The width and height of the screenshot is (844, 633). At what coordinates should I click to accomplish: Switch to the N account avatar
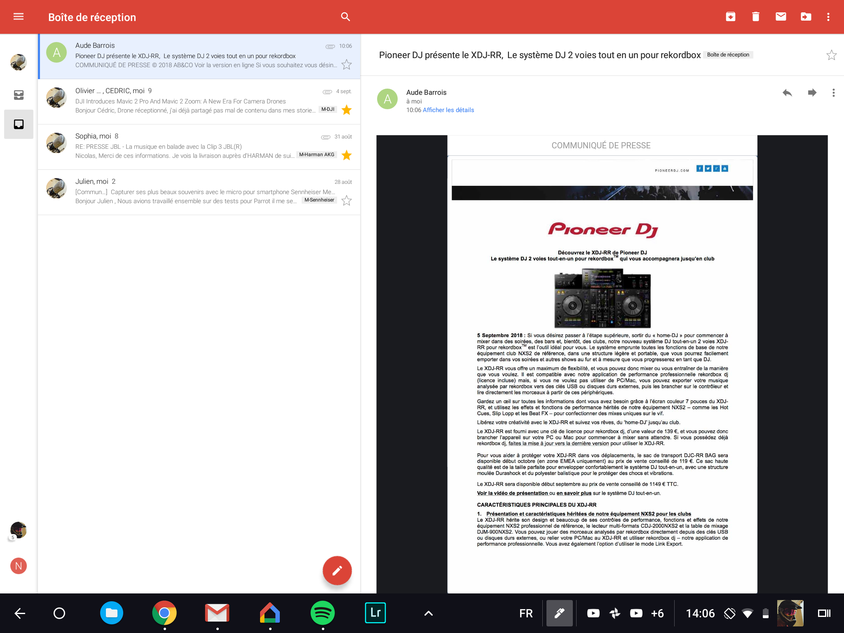coord(19,566)
